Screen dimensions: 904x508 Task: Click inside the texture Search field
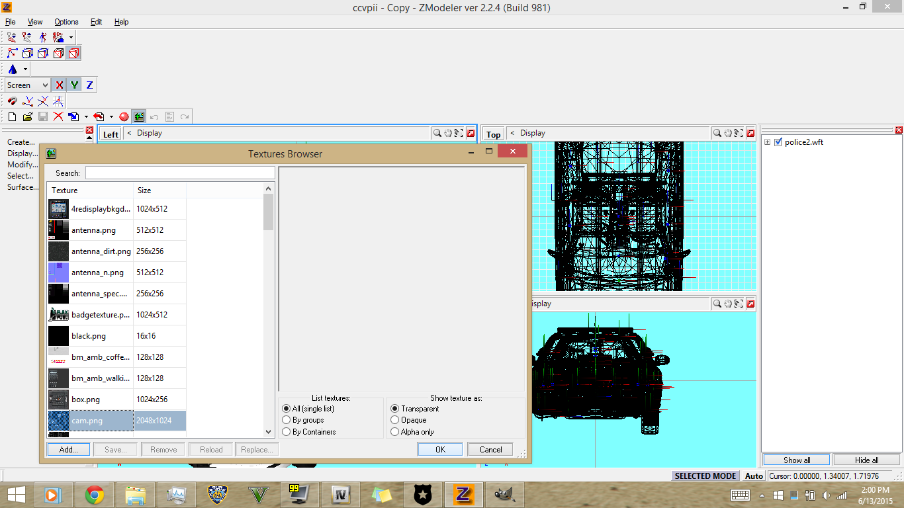pos(179,173)
